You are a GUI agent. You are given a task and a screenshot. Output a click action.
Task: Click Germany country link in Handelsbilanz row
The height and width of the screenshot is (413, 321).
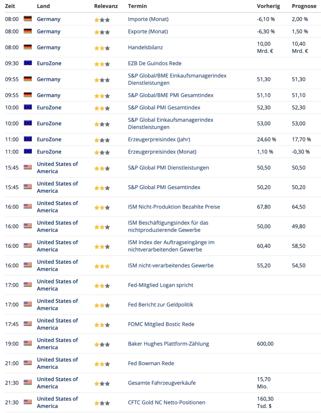click(48, 47)
